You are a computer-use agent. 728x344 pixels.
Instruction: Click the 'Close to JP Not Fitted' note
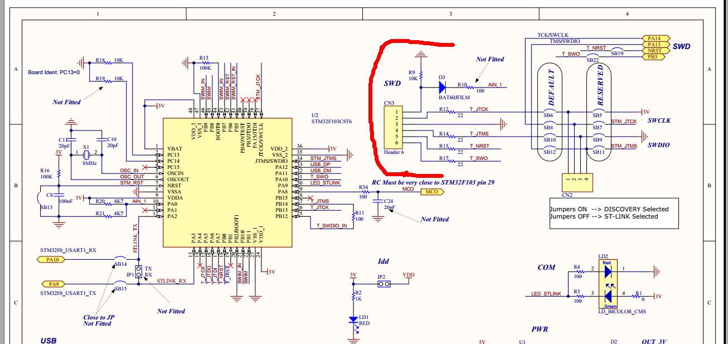pyautogui.click(x=98, y=320)
